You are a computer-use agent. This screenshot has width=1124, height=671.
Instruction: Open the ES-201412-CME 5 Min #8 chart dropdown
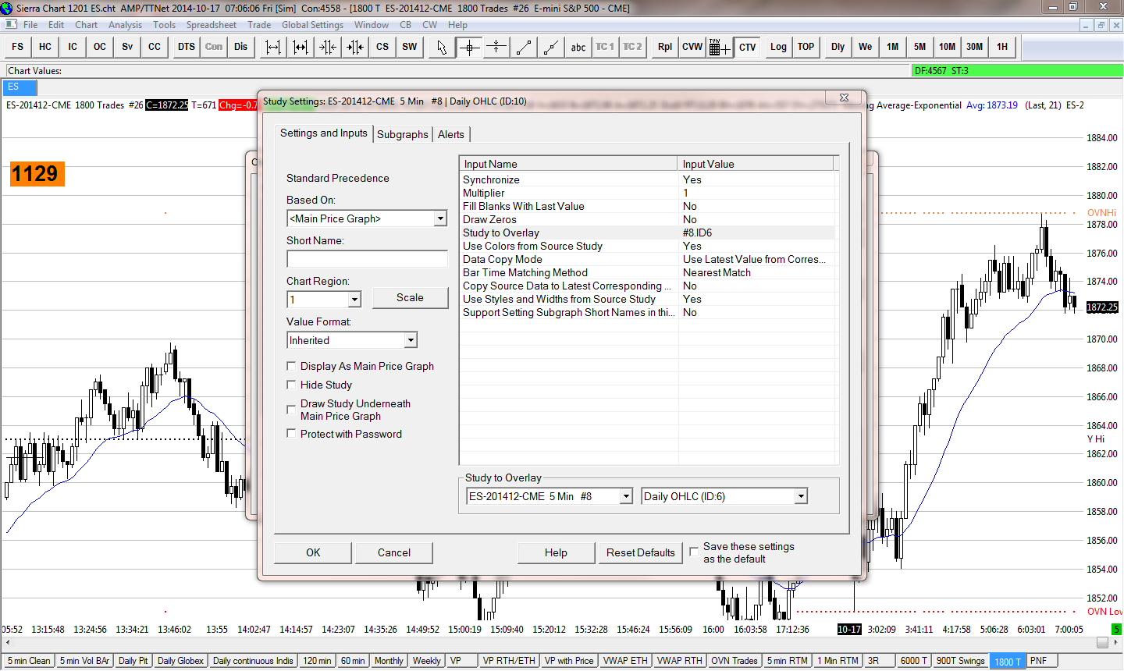[x=625, y=496]
